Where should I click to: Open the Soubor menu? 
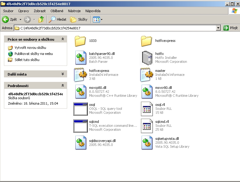[8, 11]
